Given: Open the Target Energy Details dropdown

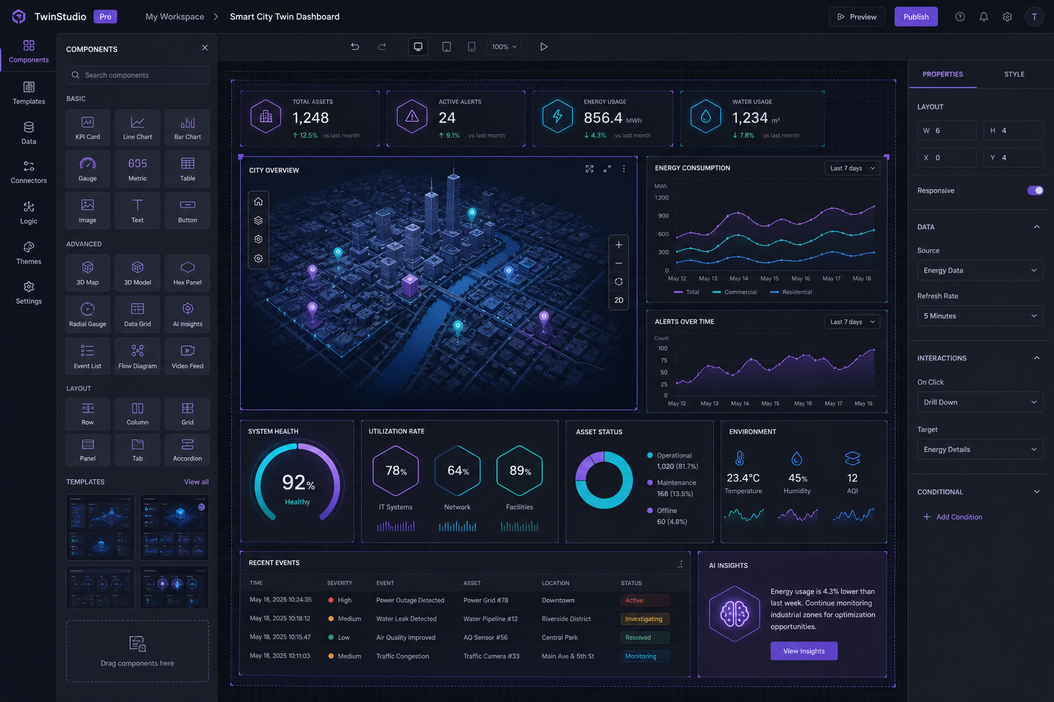Looking at the screenshot, I should pyautogui.click(x=980, y=450).
